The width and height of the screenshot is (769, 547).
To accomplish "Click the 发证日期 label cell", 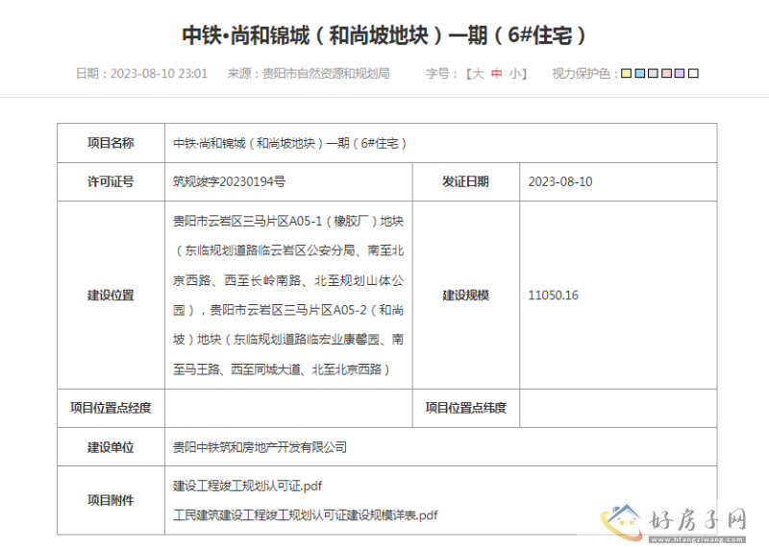I will click(466, 181).
